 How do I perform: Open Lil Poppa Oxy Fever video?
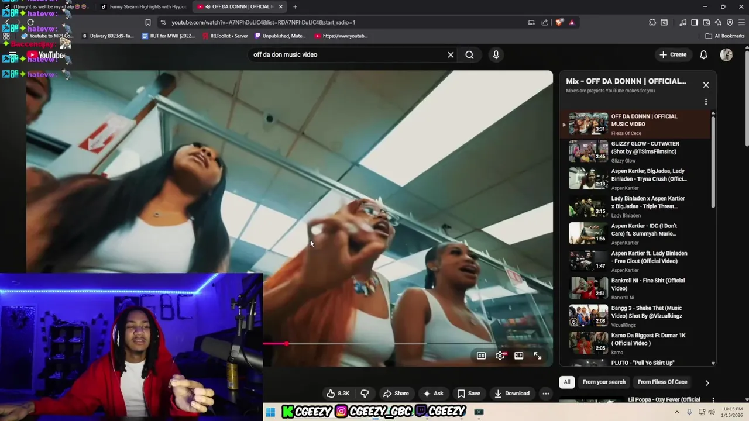click(664, 400)
